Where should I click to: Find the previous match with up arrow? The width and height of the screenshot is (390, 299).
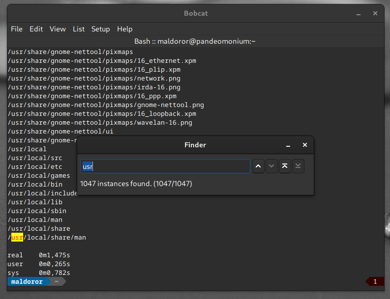[259, 166]
